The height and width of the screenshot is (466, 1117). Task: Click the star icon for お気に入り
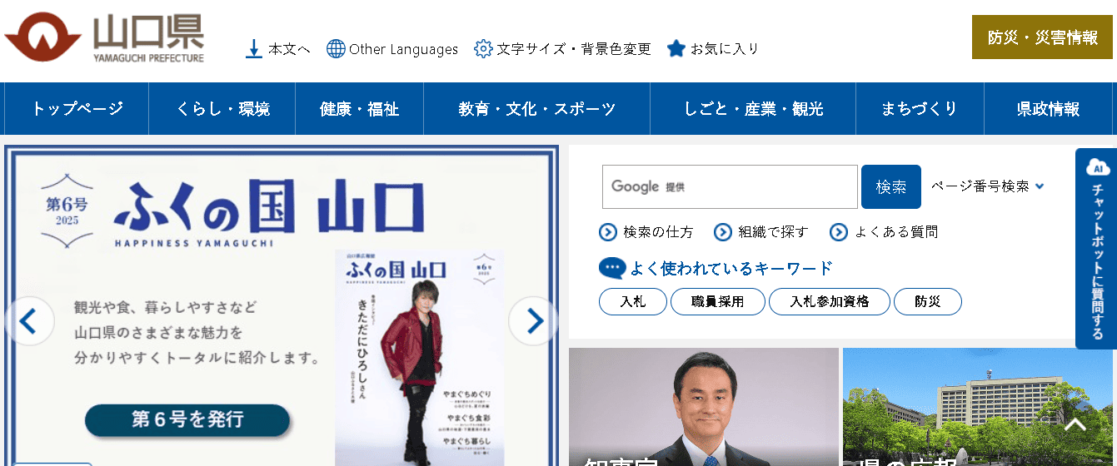pyautogui.click(x=676, y=49)
